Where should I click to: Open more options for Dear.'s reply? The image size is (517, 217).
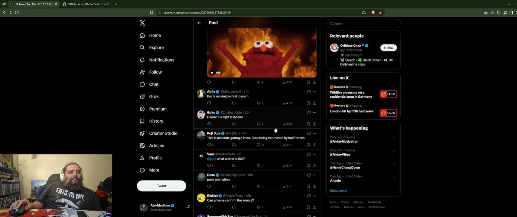pyautogui.click(x=314, y=175)
